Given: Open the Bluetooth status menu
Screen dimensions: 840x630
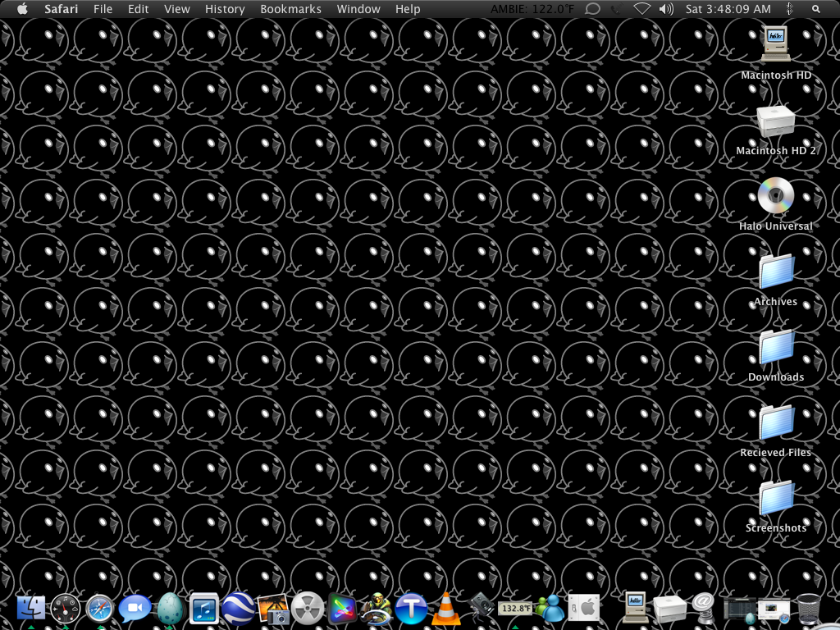Looking at the screenshot, I should point(789,9).
